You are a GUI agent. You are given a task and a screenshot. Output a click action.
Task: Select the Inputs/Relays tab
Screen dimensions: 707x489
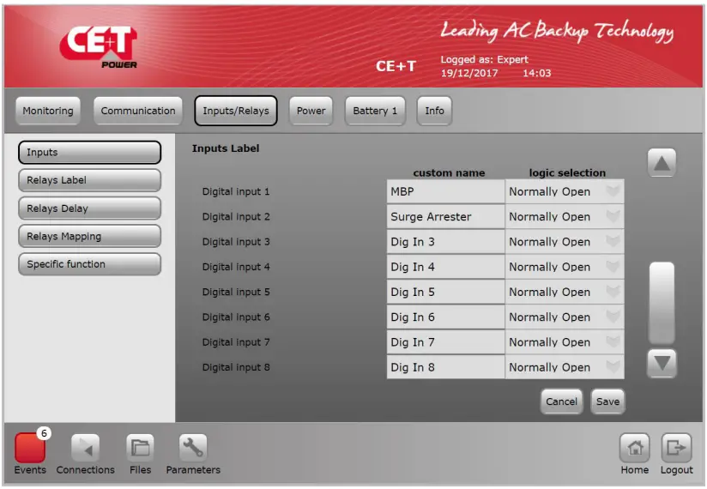click(236, 111)
